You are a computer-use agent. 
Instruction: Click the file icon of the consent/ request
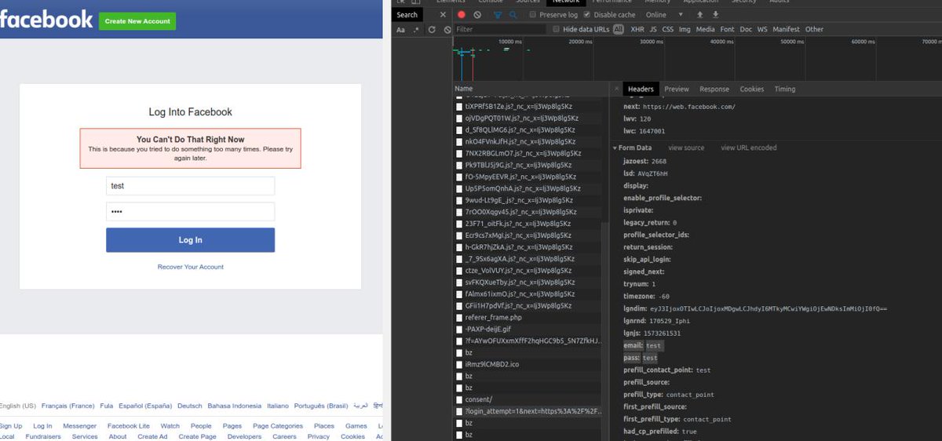coord(459,399)
